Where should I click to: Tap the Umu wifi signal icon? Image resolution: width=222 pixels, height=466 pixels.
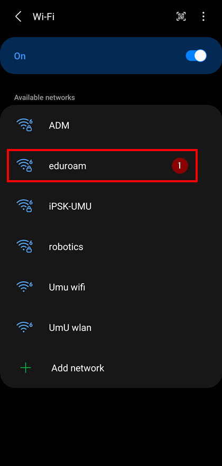click(24, 286)
